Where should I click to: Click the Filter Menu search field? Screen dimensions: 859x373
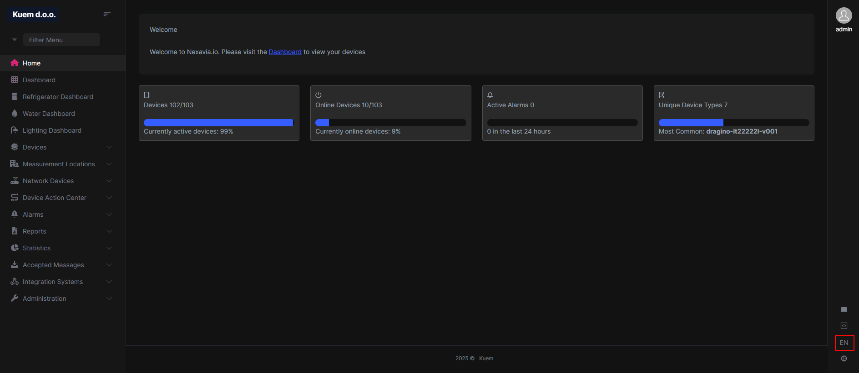(x=61, y=40)
